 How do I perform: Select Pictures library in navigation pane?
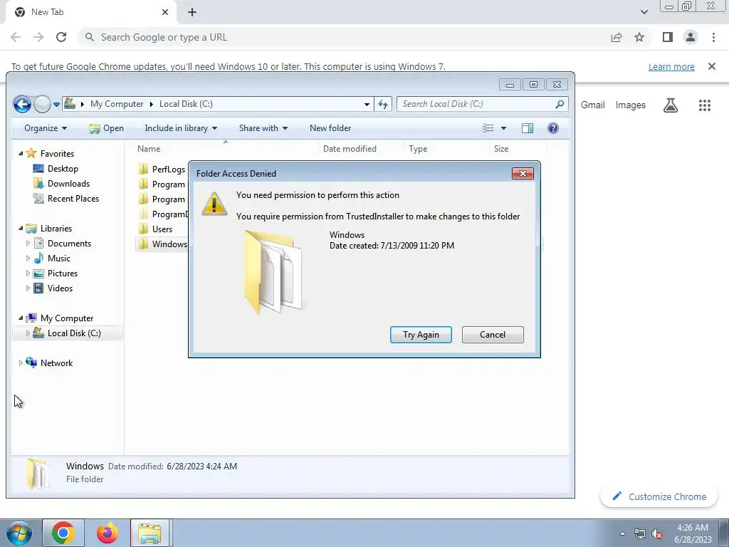[63, 273]
